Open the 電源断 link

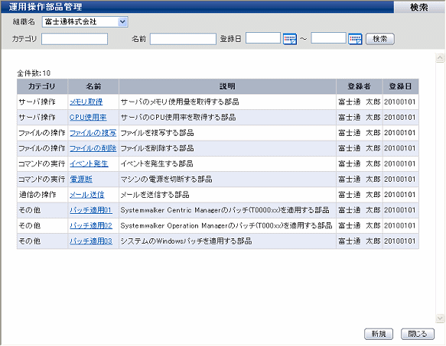click(81, 179)
